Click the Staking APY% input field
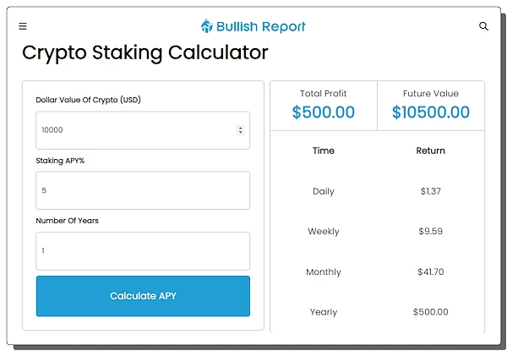The width and height of the screenshot is (507, 351). [x=143, y=190]
